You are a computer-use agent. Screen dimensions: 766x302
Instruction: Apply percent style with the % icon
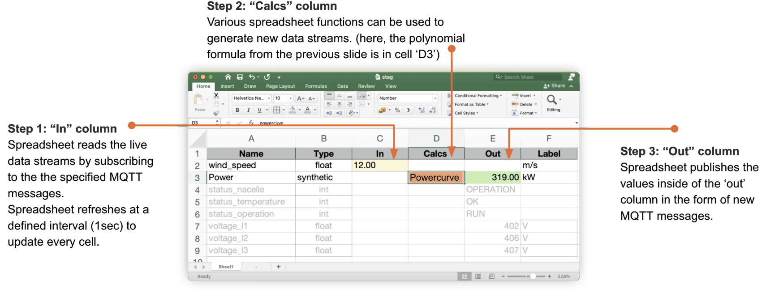397,110
